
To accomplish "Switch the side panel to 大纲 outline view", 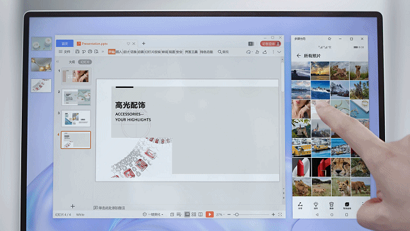I will (x=72, y=62).
